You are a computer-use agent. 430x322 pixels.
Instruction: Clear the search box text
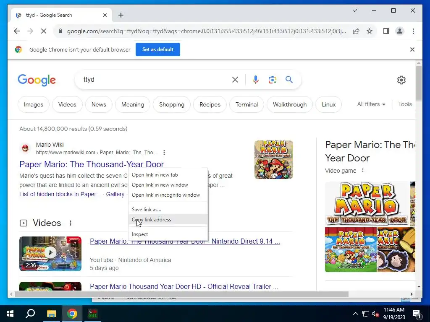(235, 80)
